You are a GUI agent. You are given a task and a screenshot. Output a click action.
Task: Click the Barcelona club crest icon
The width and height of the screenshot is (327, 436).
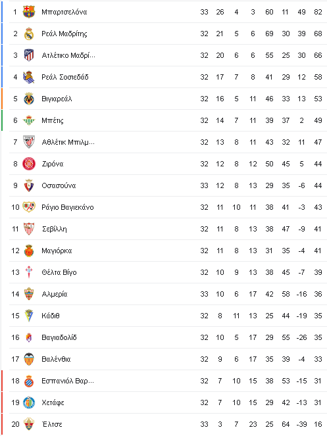29,12
